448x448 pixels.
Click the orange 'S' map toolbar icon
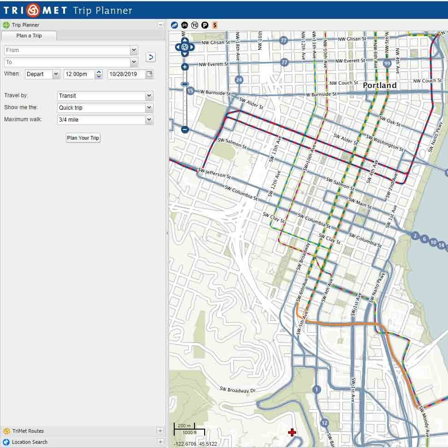215,25
